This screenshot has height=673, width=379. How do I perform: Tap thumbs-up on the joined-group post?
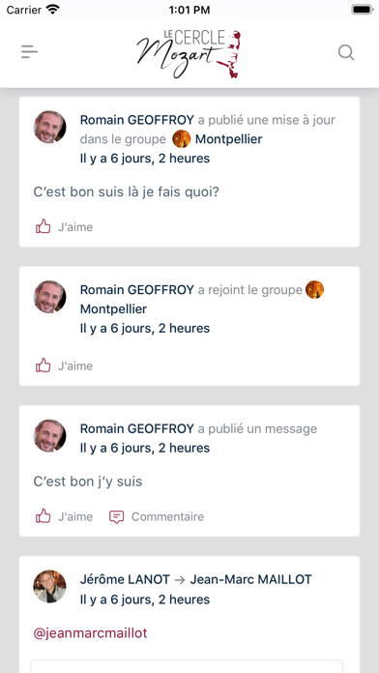pyautogui.click(x=43, y=366)
